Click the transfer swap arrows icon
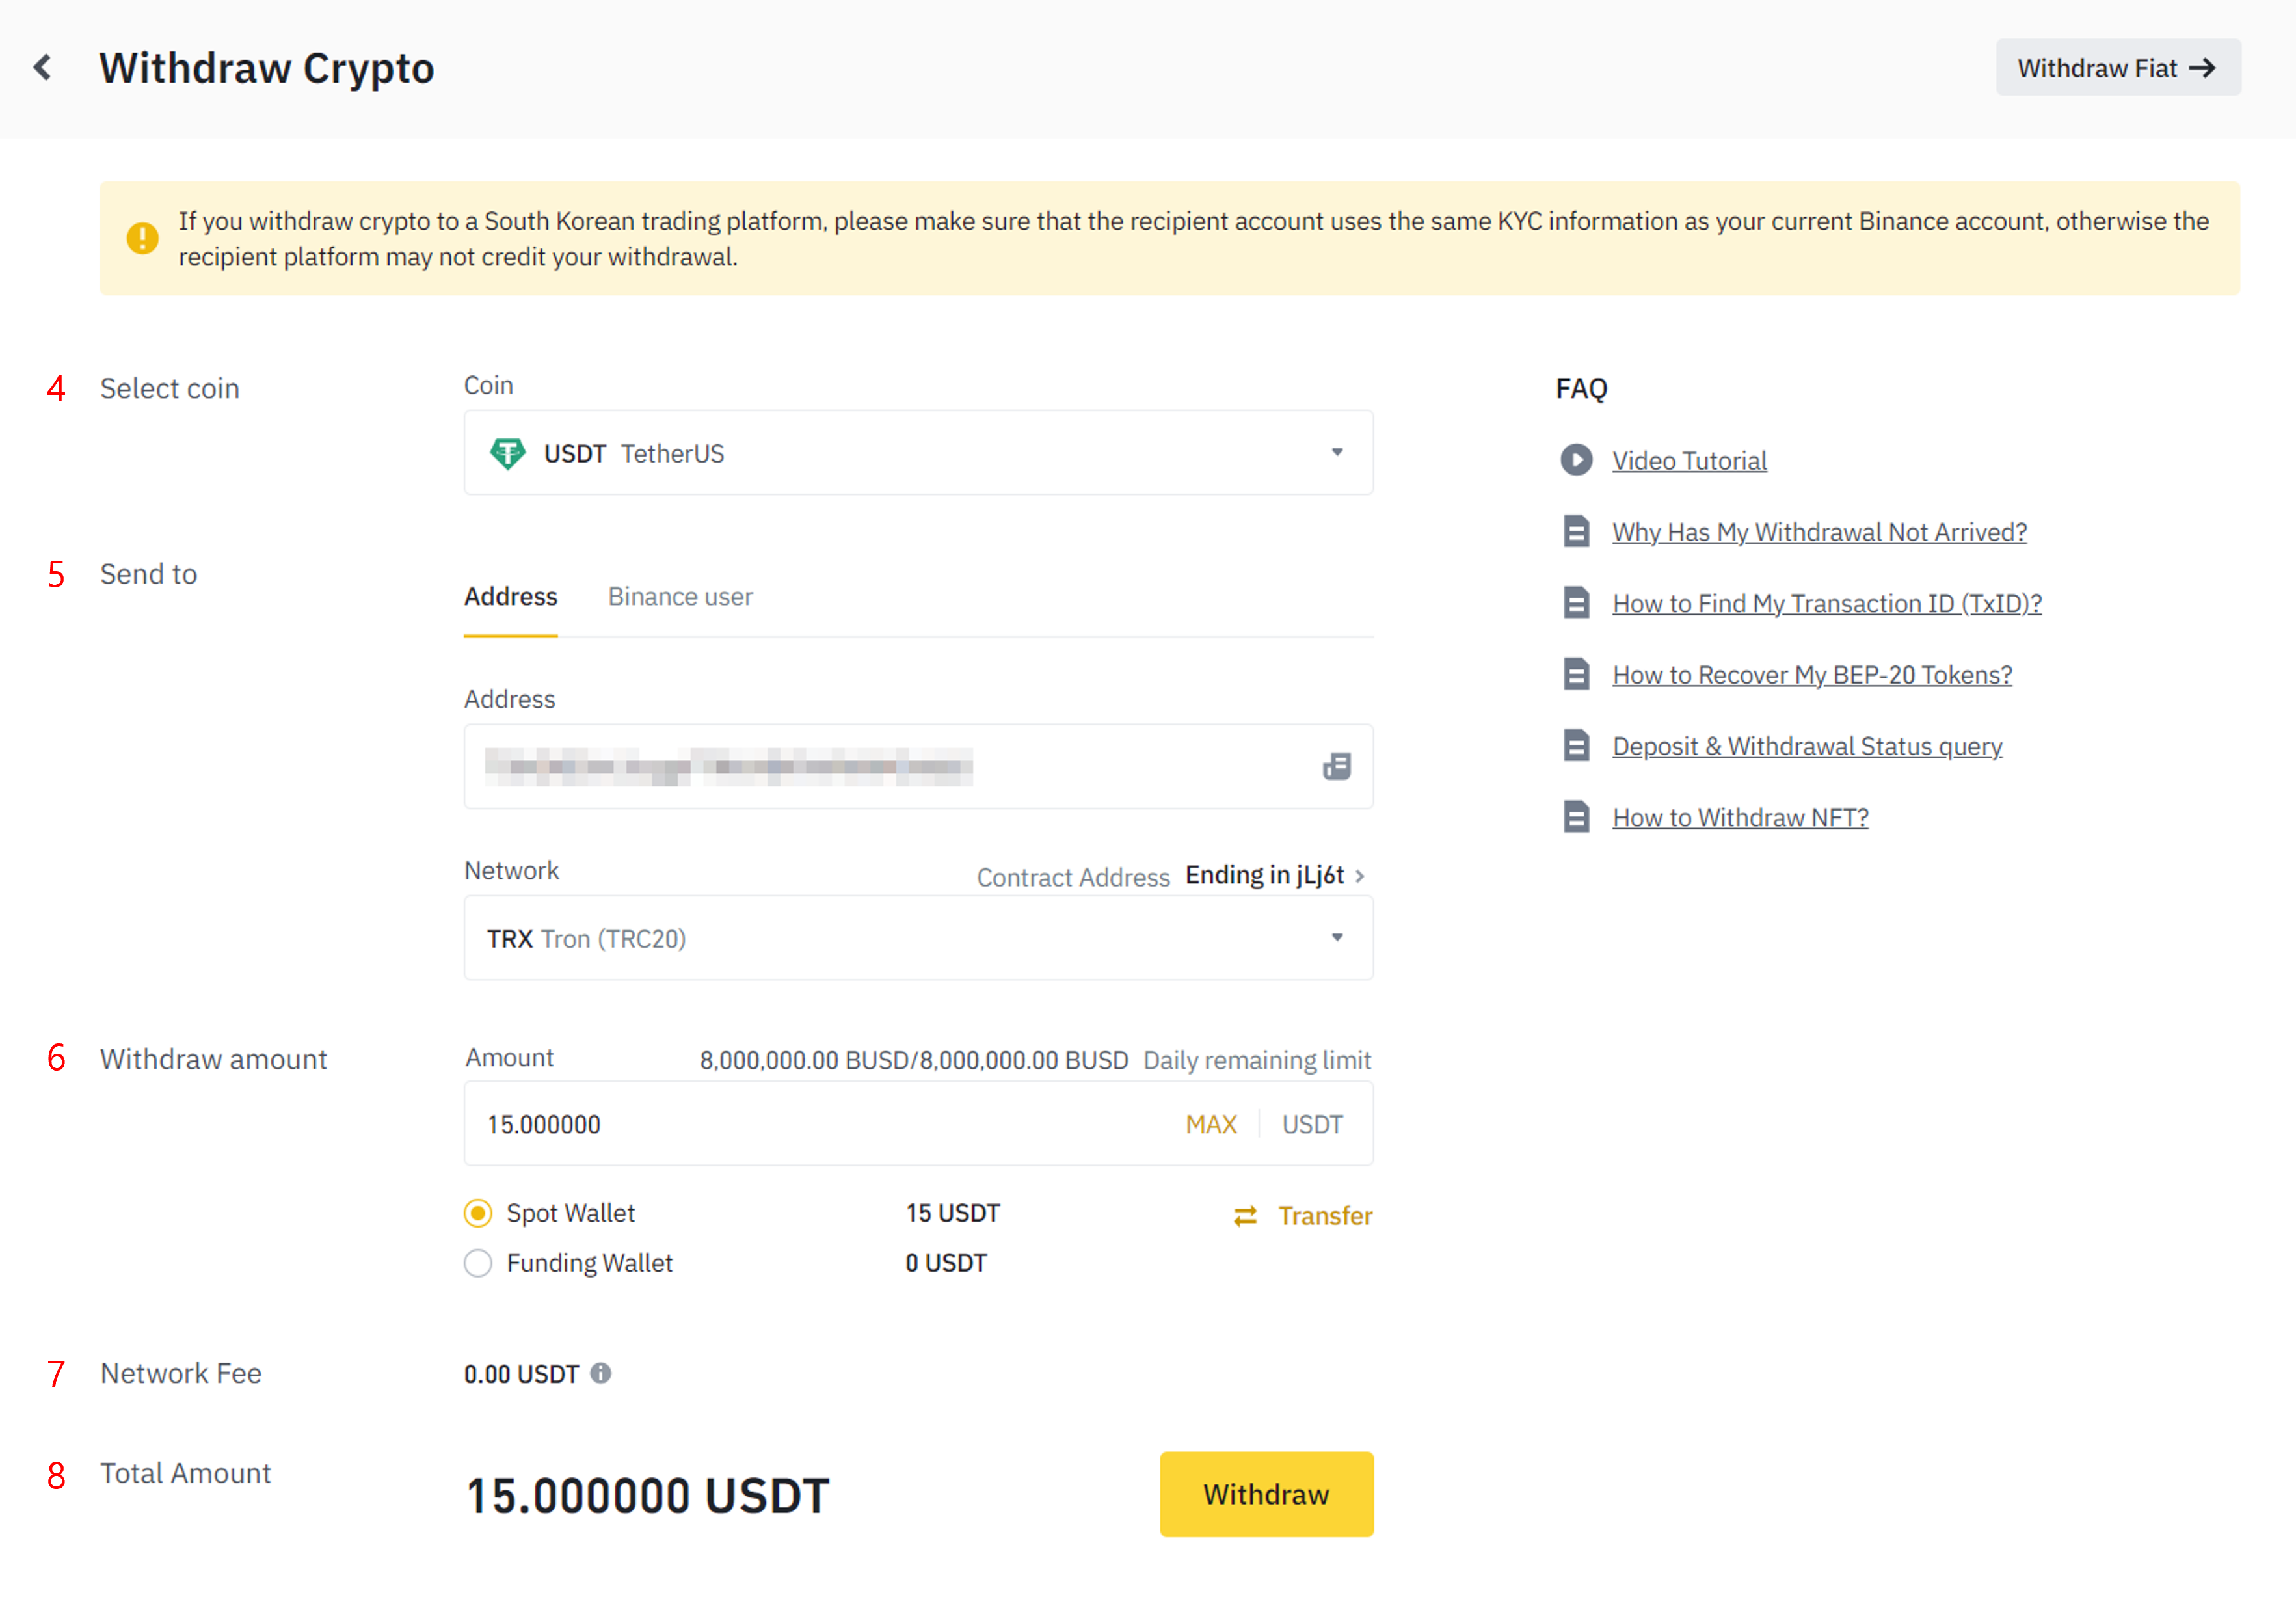The image size is (2296, 1610). [1245, 1216]
